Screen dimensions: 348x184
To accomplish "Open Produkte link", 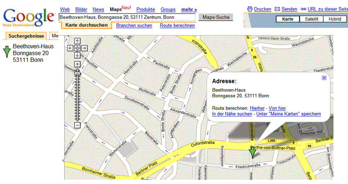I will 146,9.
